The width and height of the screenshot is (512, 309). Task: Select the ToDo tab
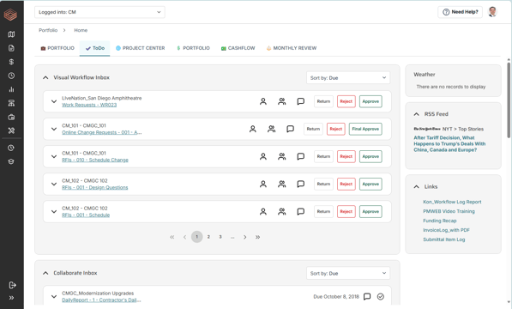click(94, 48)
